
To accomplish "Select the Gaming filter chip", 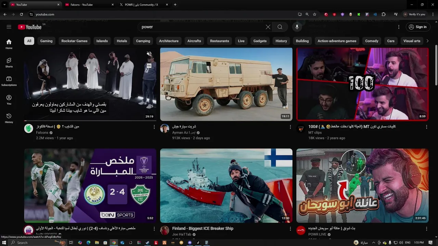I will tap(46, 41).
